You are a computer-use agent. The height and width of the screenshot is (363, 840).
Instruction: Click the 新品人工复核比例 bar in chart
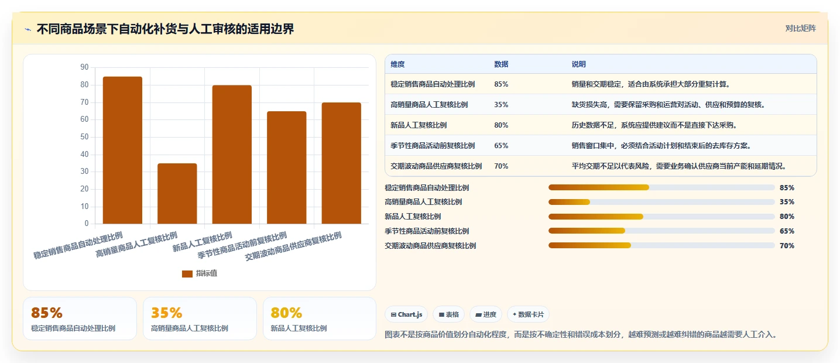click(x=232, y=155)
